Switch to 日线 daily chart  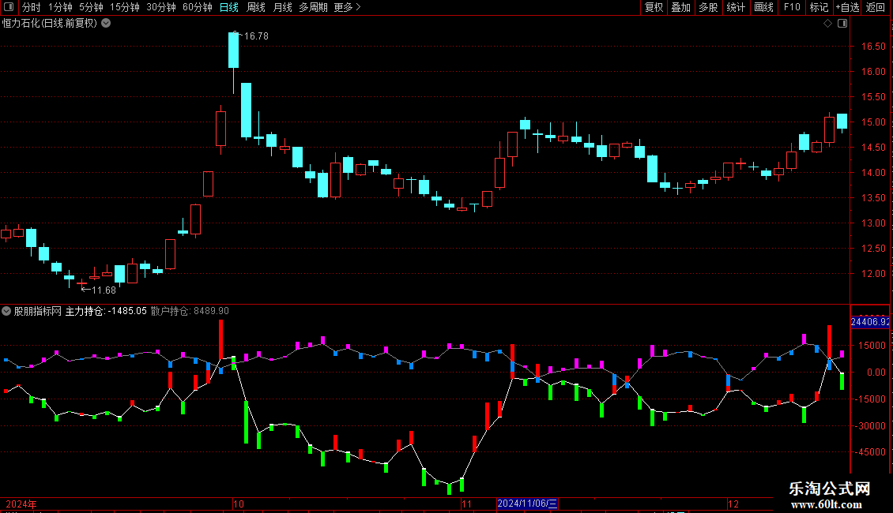click(229, 7)
